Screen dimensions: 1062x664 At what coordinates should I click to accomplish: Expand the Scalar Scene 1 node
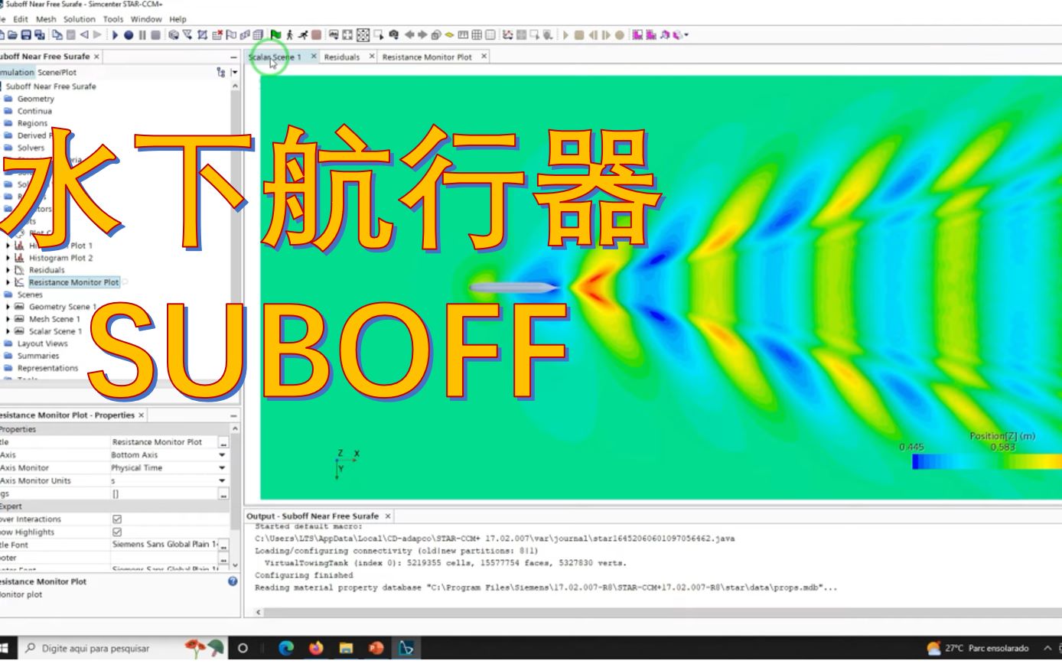[9, 330]
